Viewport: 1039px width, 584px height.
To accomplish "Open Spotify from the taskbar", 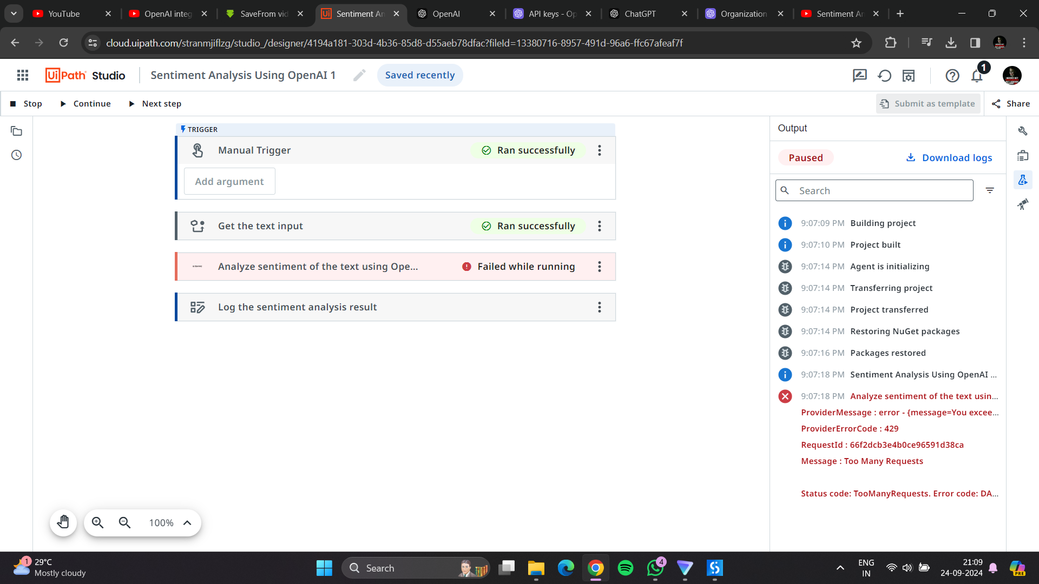I will click(625, 568).
